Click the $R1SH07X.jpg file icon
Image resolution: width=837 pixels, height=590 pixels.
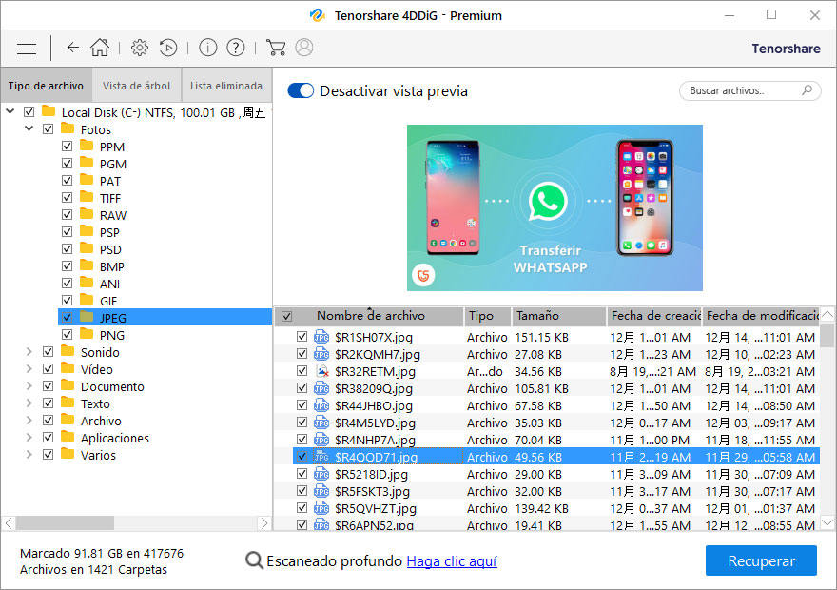click(x=321, y=337)
